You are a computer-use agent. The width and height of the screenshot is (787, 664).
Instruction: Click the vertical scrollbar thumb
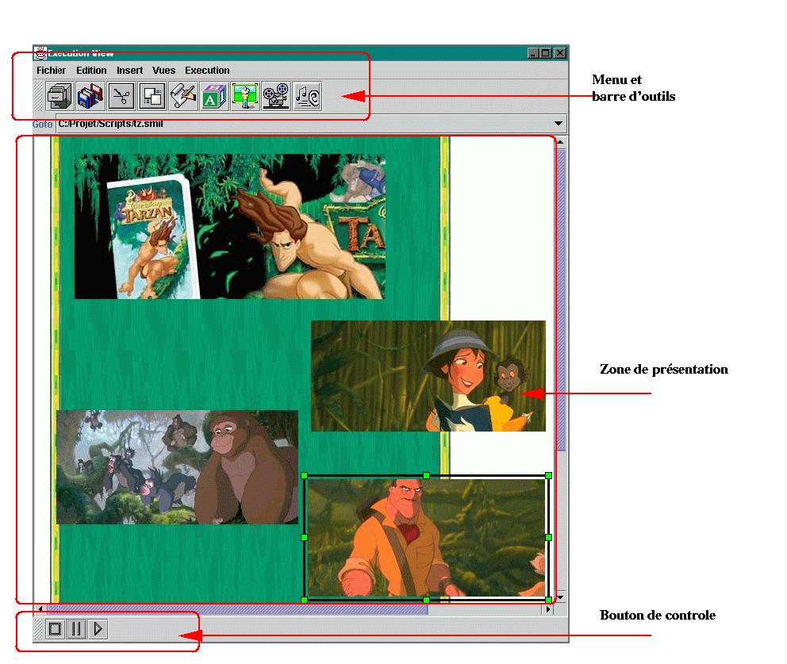point(561,300)
